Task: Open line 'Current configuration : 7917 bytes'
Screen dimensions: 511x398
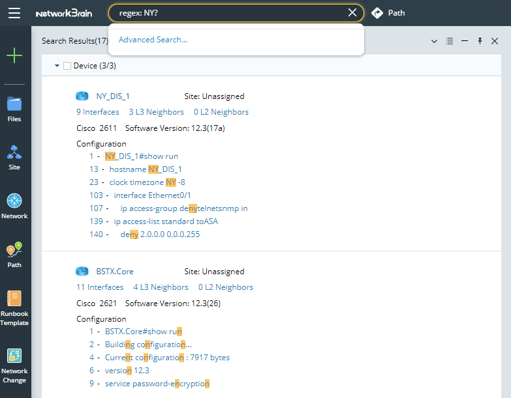Action: [167, 358]
